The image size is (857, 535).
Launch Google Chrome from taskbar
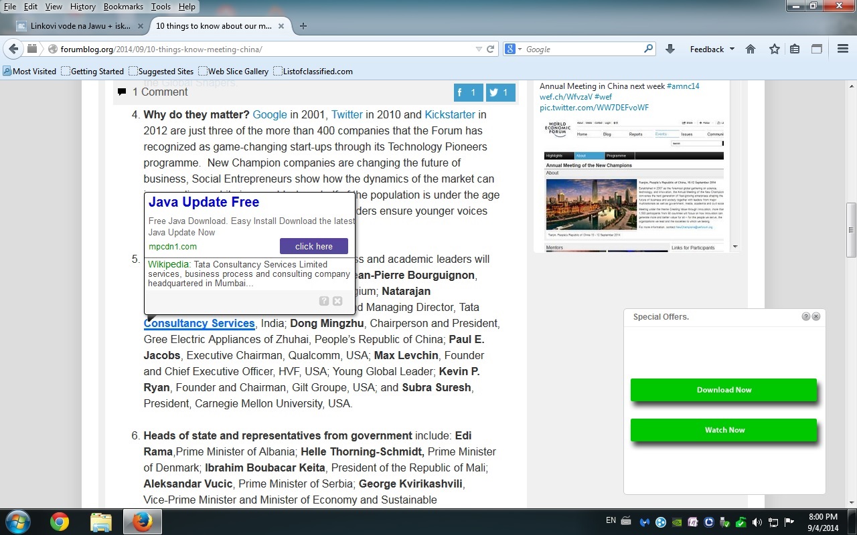pos(60,522)
